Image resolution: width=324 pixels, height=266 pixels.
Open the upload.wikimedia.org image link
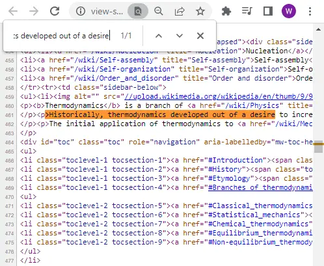(x=219, y=96)
